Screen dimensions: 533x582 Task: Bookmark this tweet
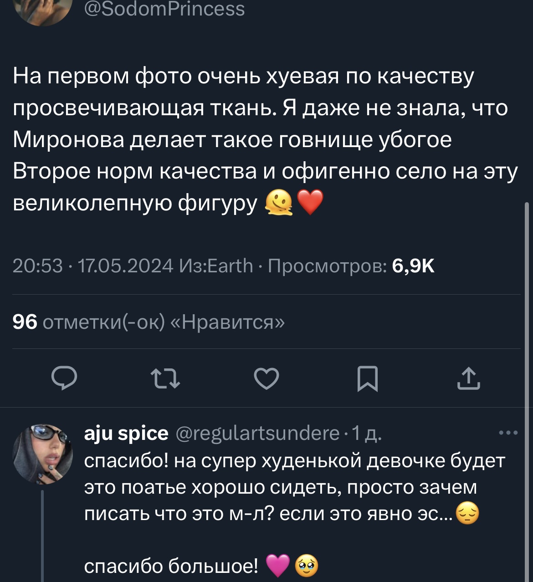pyautogui.click(x=367, y=378)
